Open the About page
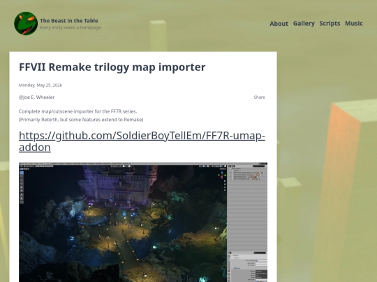 tap(279, 24)
